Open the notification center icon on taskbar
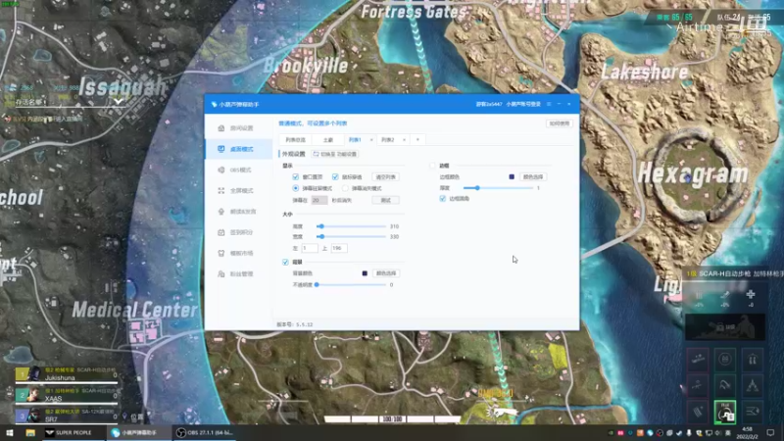Screen dimensions: 784x441 770,433
